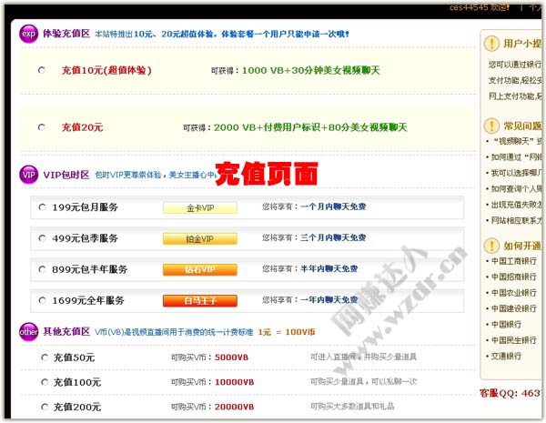The image size is (546, 423).
Task: Click the purple VIP icon
Action: click(x=28, y=175)
